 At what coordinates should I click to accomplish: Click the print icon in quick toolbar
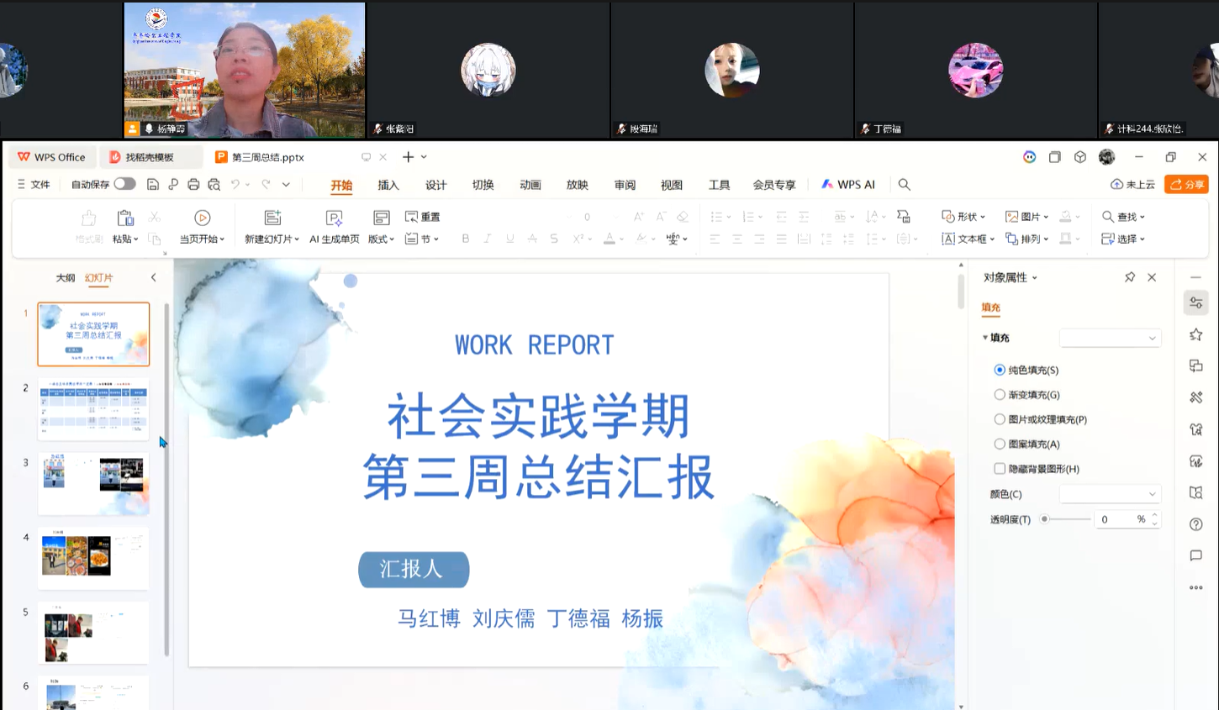click(193, 185)
